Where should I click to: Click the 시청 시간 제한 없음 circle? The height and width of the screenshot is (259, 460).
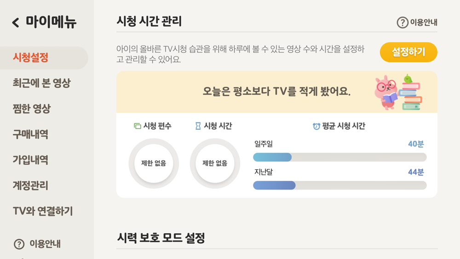(x=215, y=163)
